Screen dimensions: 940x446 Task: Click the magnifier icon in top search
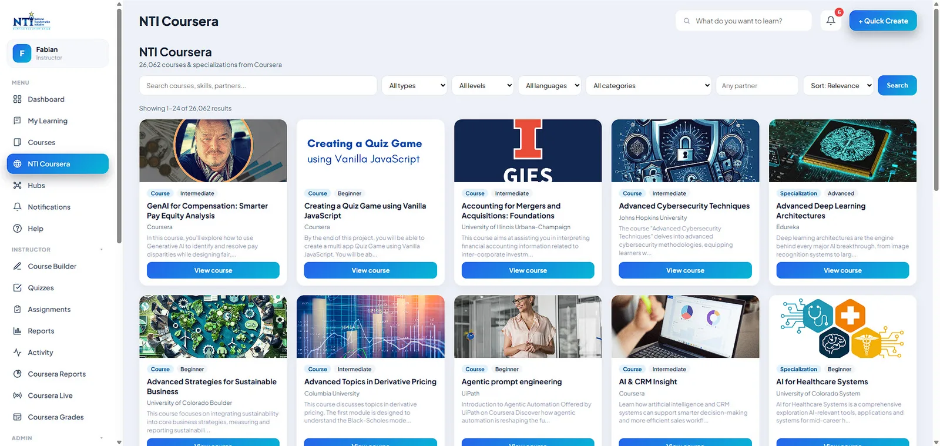687,21
